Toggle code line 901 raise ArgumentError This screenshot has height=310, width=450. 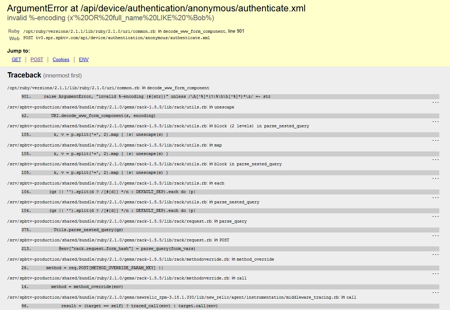(x=230, y=97)
